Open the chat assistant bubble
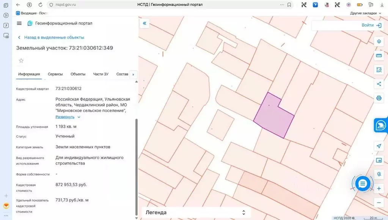 (x=362, y=184)
